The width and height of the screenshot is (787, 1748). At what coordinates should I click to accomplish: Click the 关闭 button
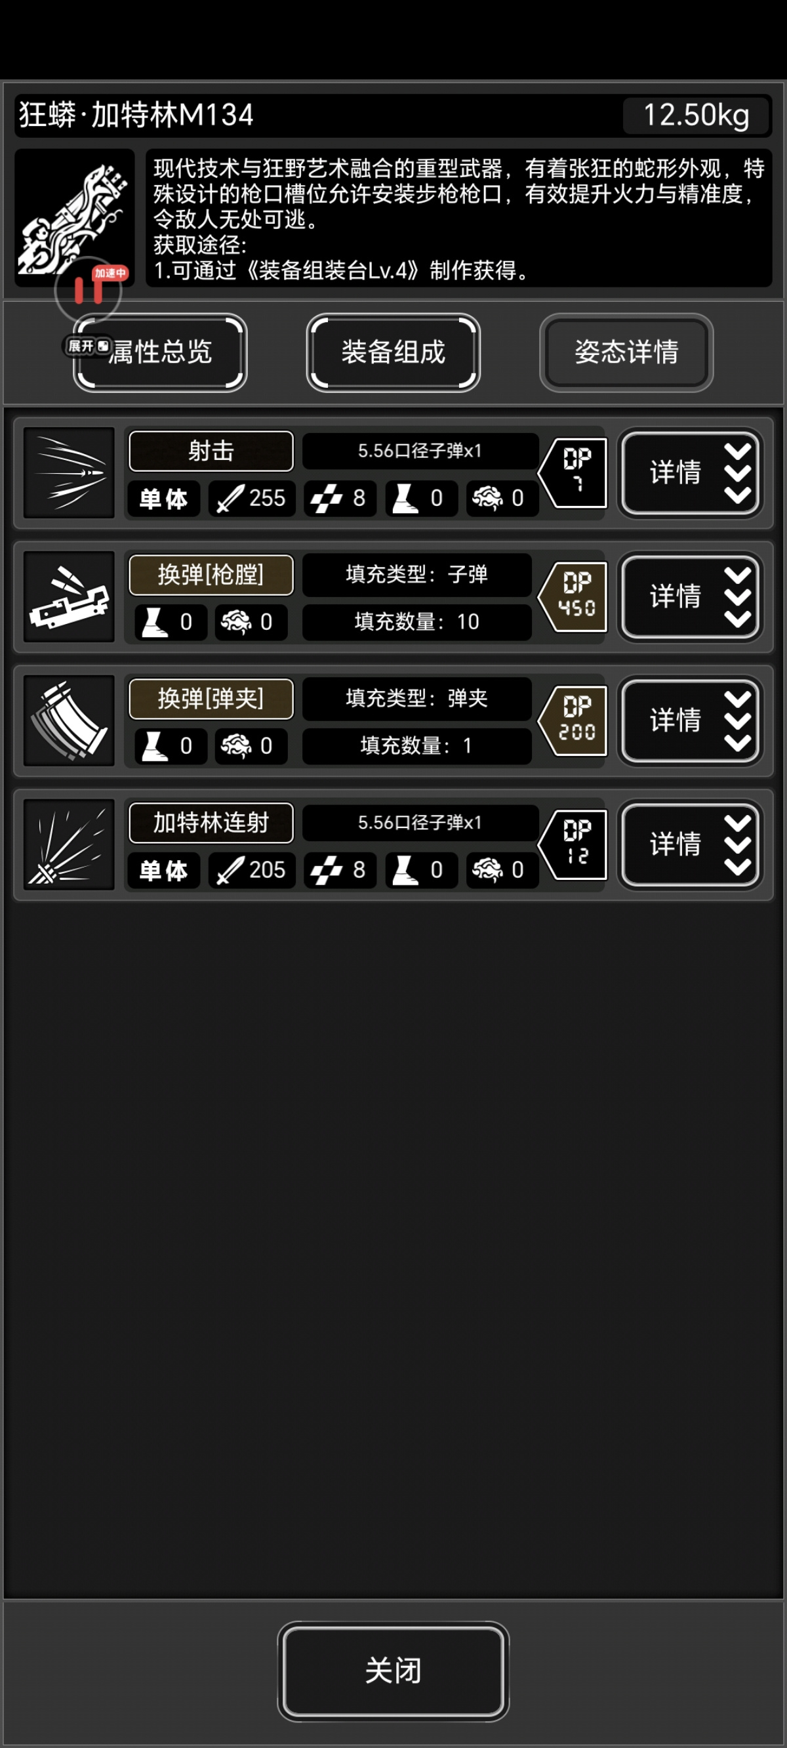point(393,1671)
